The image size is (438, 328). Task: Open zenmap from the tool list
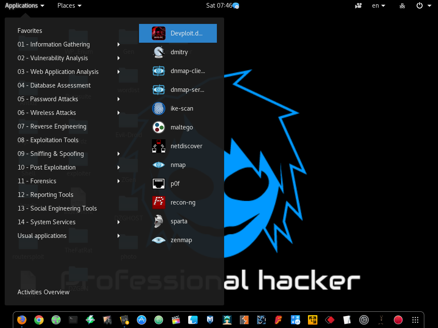point(178,240)
